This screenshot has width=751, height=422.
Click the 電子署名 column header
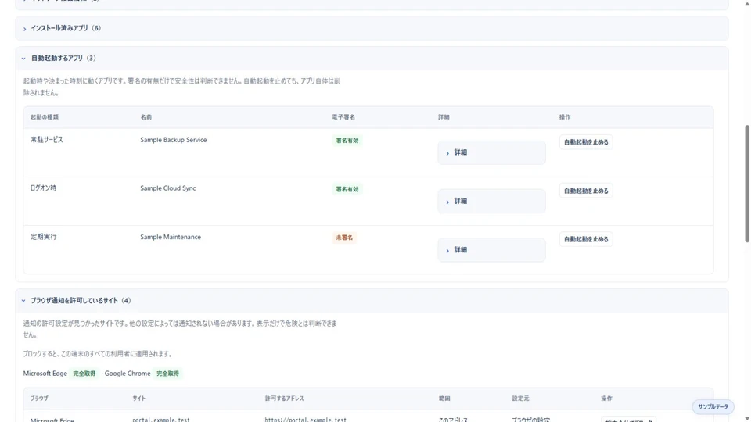click(343, 117)
